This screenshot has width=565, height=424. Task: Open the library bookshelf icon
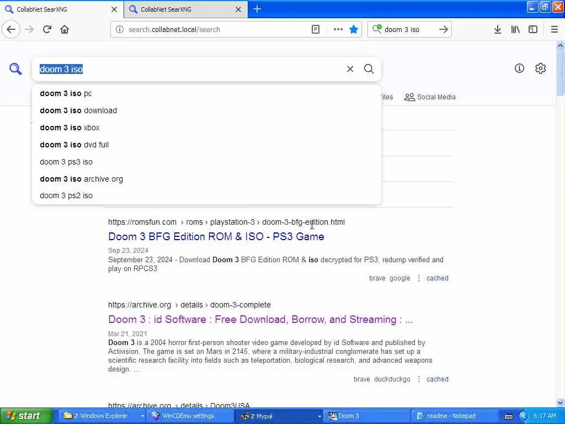515,30
